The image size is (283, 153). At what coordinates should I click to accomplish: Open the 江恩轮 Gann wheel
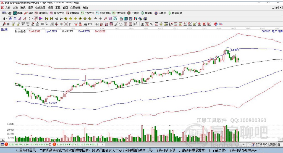coord(133,13)
